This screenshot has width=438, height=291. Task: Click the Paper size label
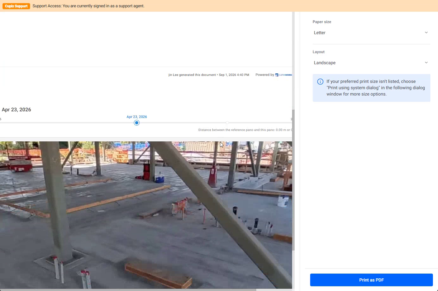(322, 22)
